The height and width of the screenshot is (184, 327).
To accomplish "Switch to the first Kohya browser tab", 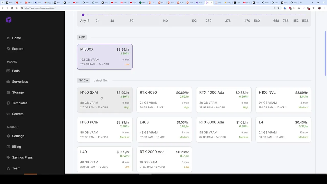I will (9, 3).
